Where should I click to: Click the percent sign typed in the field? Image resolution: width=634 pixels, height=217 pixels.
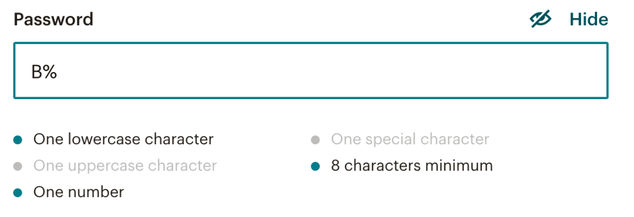(50, 72)
